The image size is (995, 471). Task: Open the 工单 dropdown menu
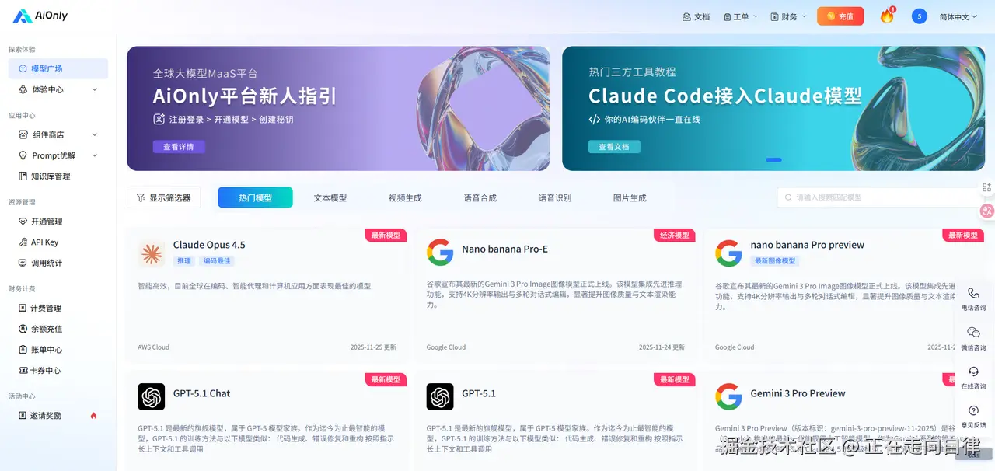point(740,16)
